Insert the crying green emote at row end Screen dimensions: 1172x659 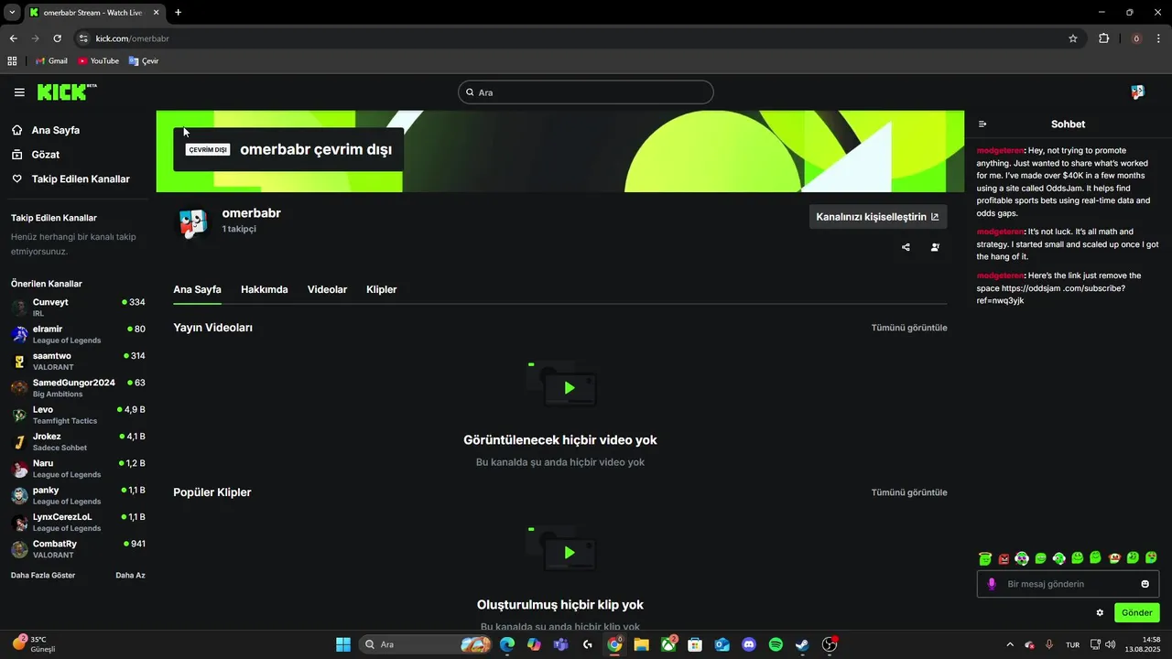(x=1151, y=557)
